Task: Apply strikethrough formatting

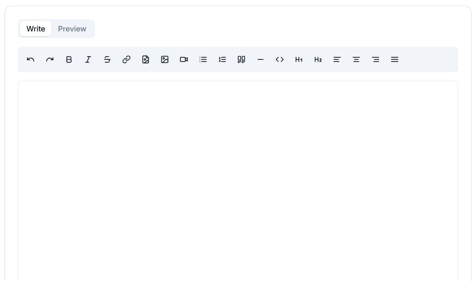Action: 107,59
